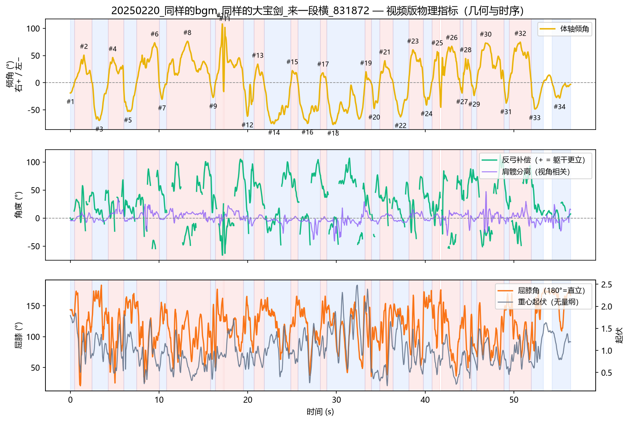Select the #4 peak marker label

(x=112, y=48)
